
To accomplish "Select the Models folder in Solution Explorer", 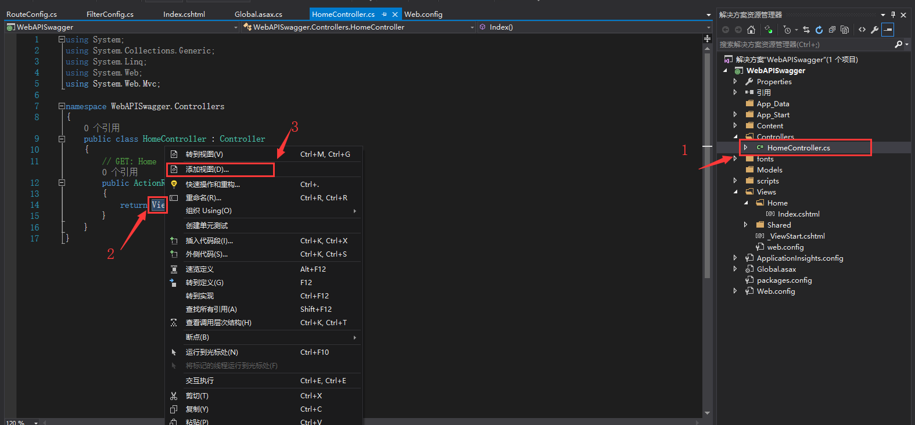I will tap(770, 170).
